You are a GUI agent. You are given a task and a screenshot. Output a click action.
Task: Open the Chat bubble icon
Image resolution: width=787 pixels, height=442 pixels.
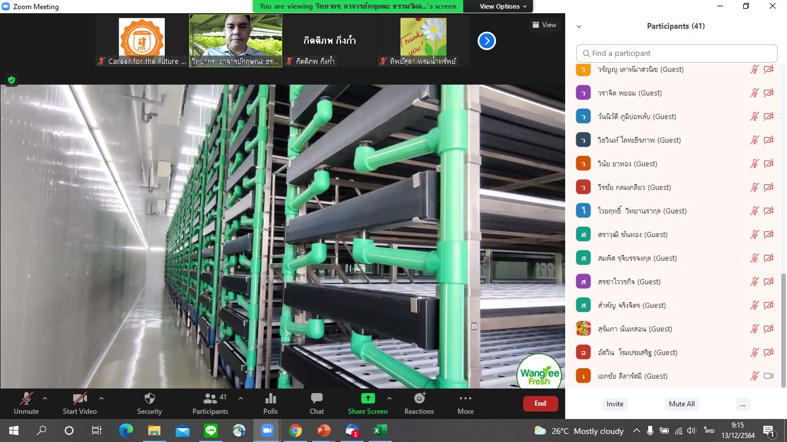tap(316, 399)
